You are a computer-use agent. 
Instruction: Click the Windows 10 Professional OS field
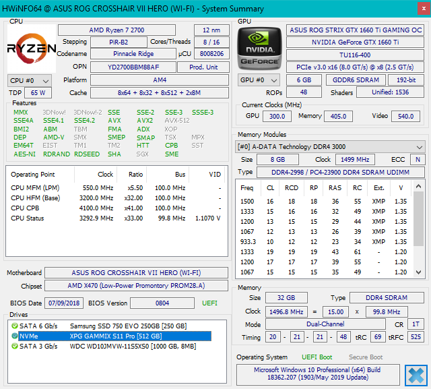[x=318, y=373]
